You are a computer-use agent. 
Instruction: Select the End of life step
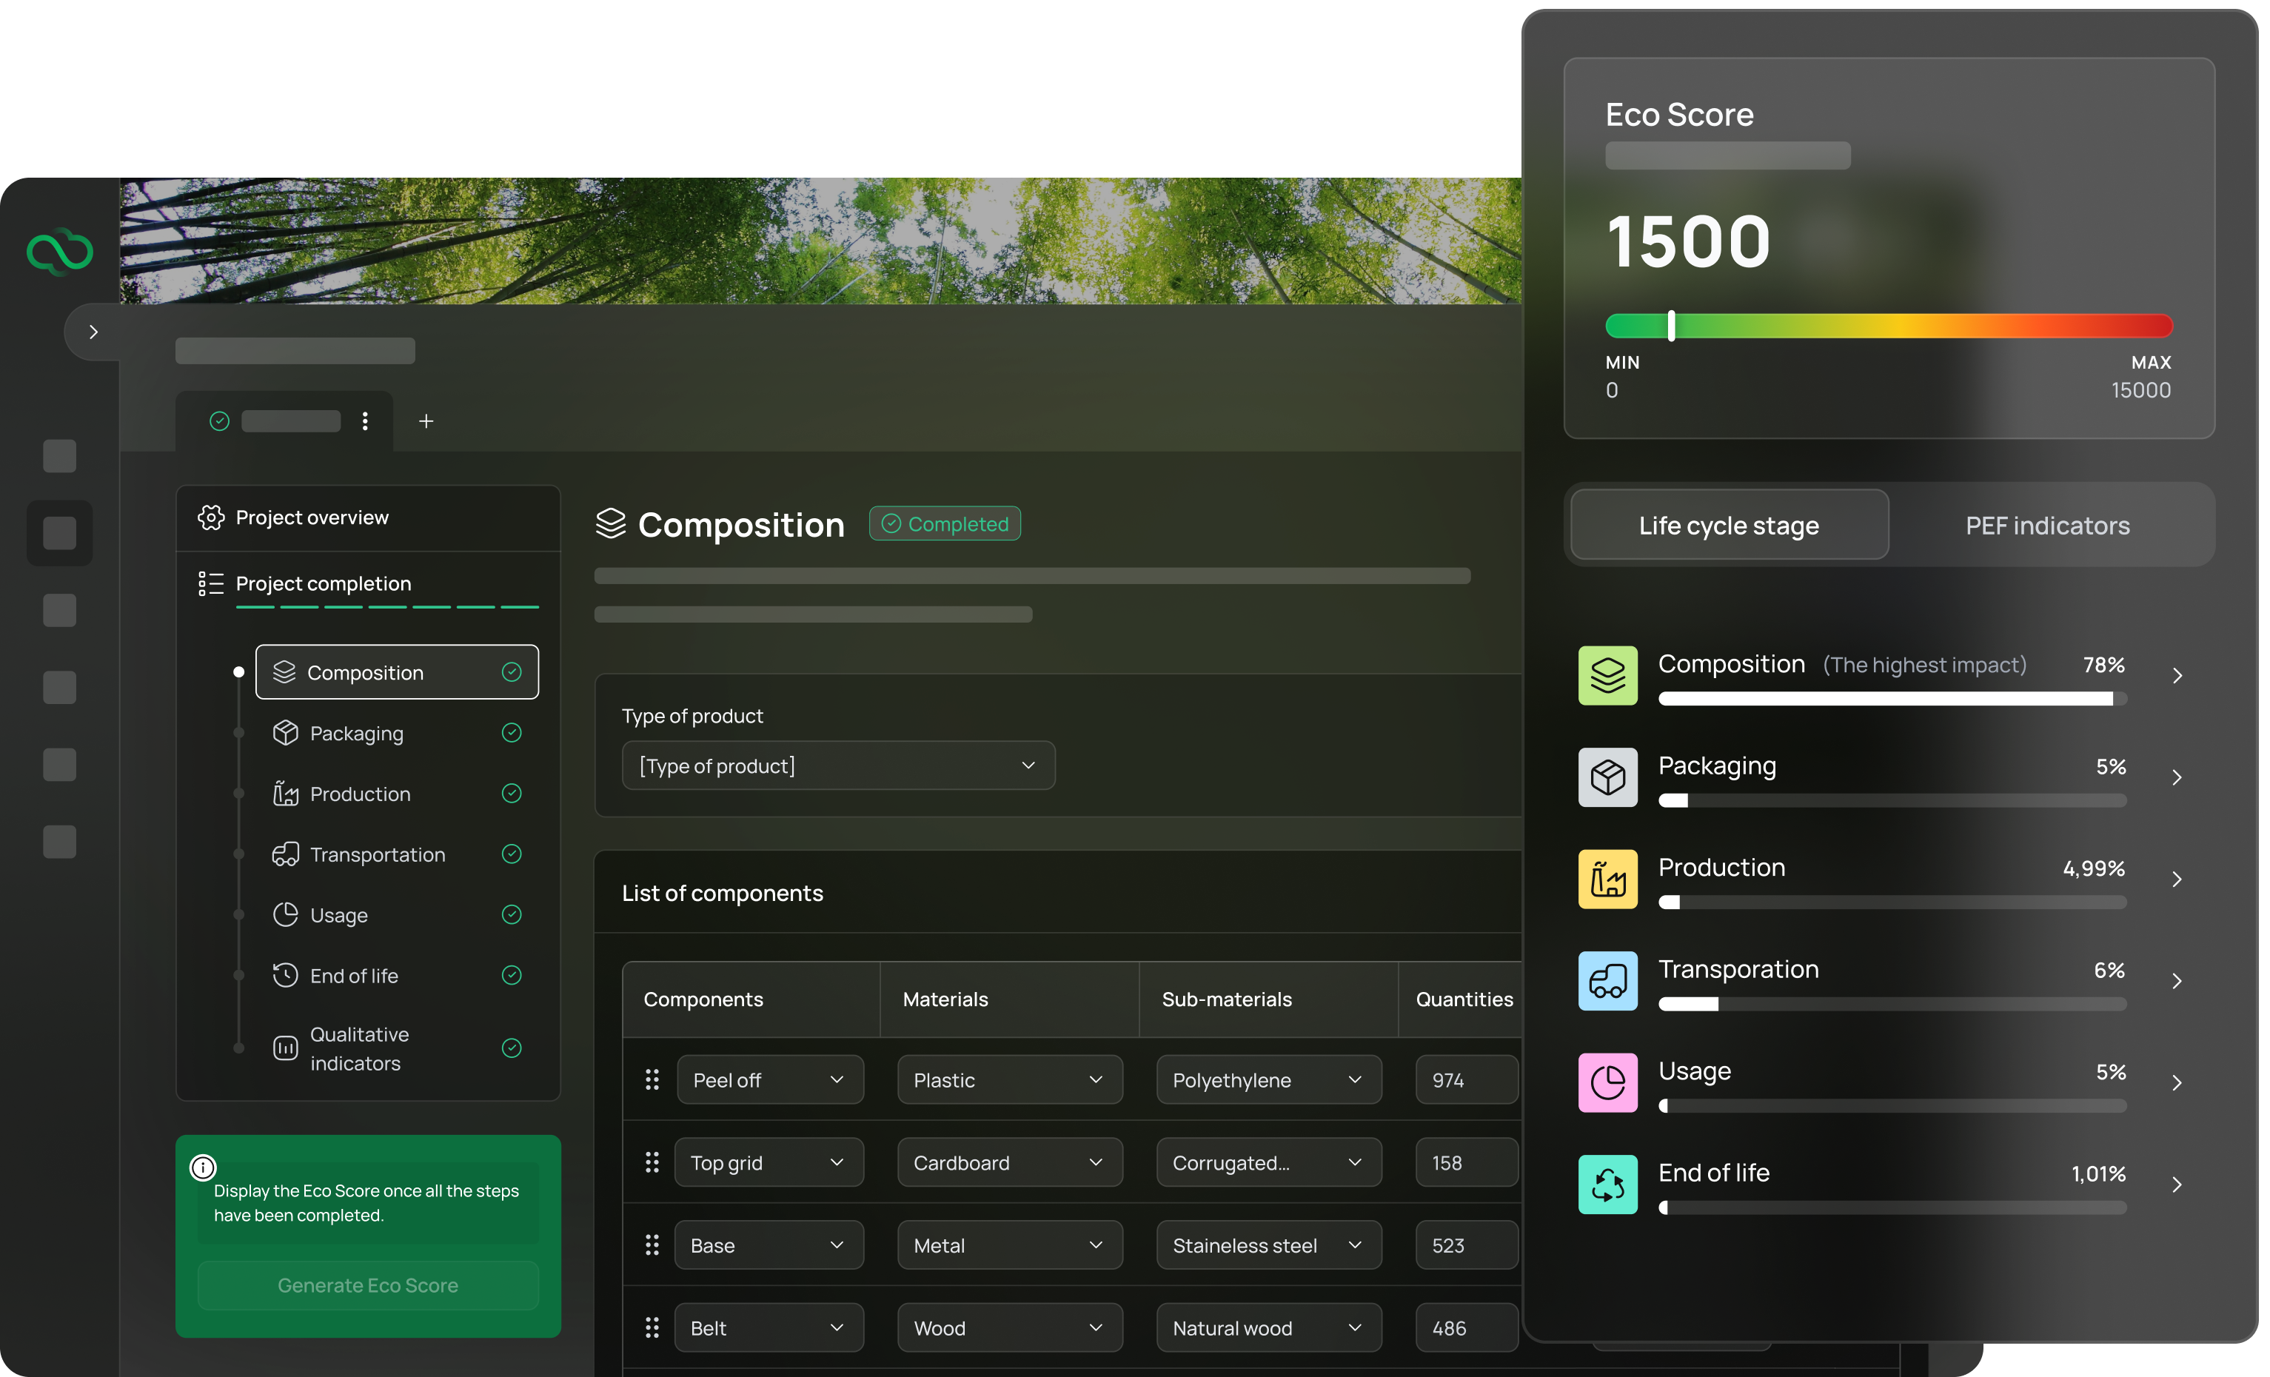pyautogui.click(x=397, y=976)
